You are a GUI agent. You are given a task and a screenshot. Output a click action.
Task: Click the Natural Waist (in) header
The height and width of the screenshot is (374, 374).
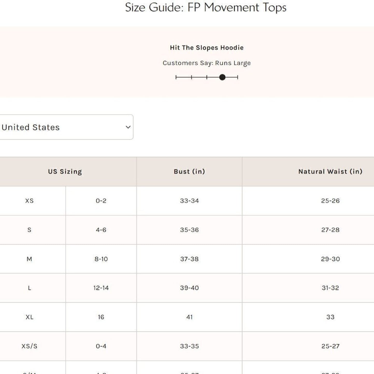coord(331,171)
